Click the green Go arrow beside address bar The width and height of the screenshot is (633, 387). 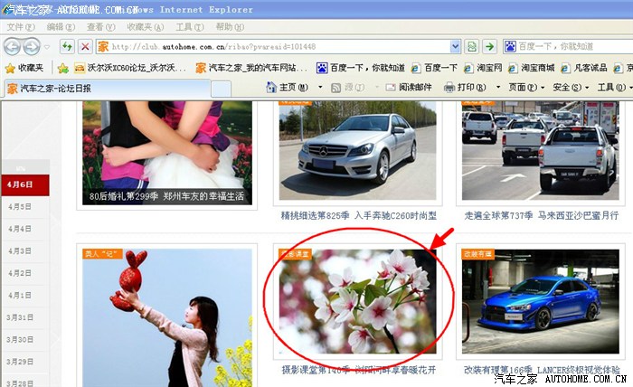[x=489, y=46]
